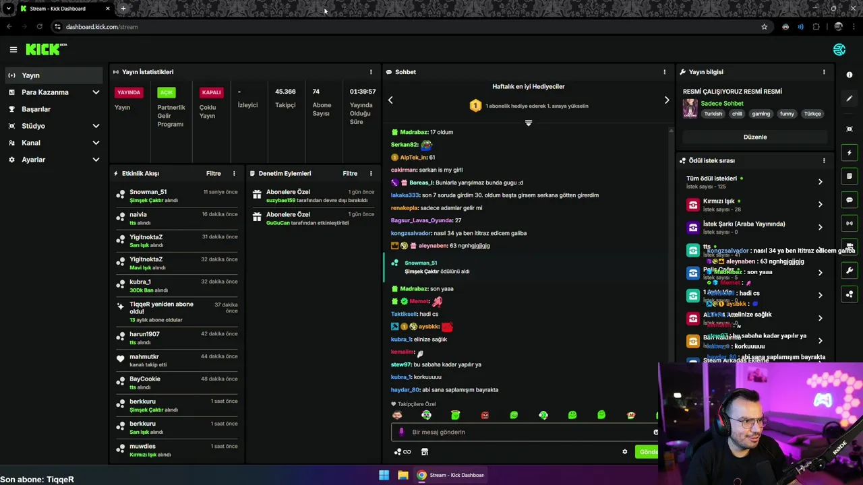863x485 pixels.
Task: Go back in browser history
Action: [9, 27]
